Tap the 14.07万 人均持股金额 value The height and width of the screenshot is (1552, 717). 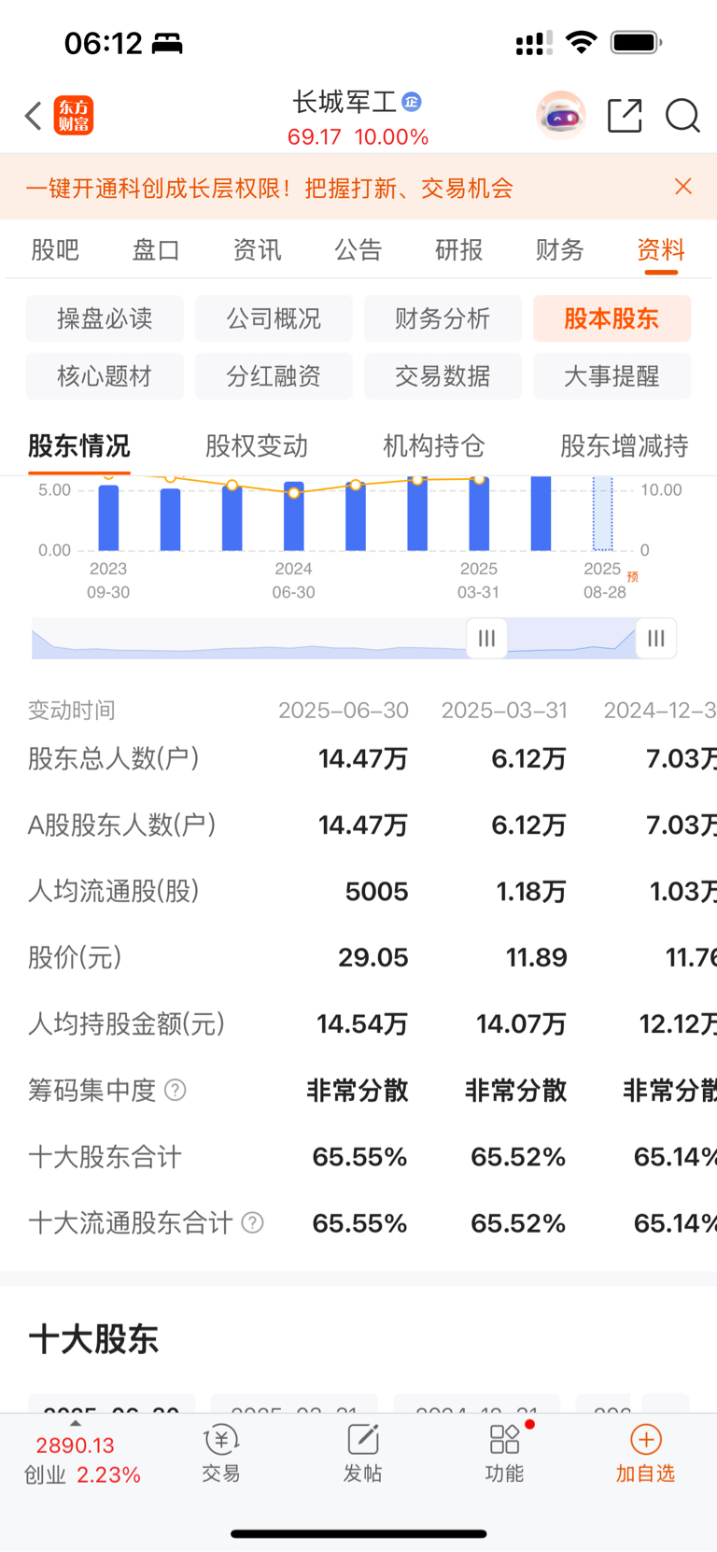(522, 1023)
